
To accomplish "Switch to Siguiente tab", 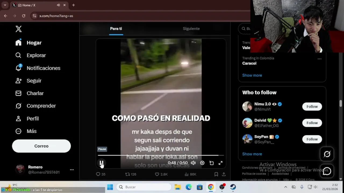I will point(191,29).
